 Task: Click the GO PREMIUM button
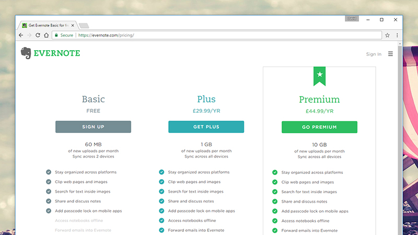tap(319, 127)
